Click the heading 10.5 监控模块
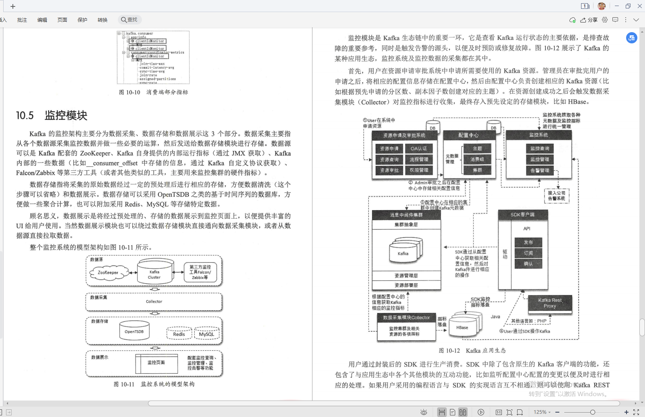 [51, 115]
